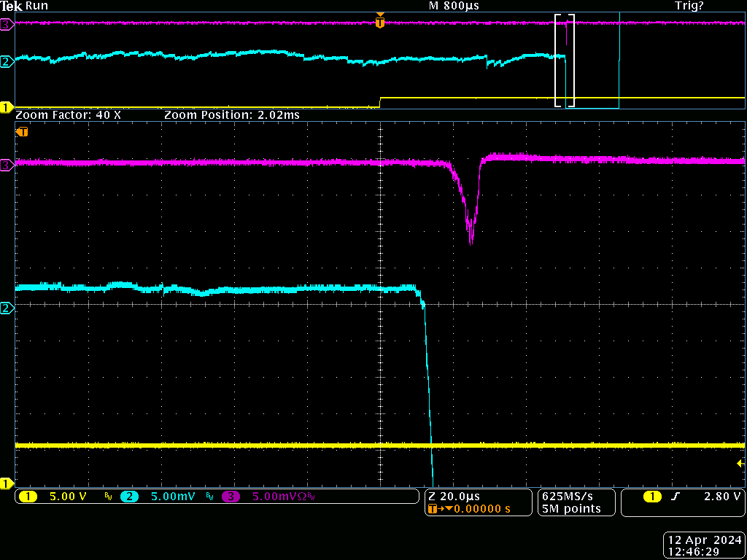
Task: Select channel 3 ground marker in zoomed view
Action: (x=7, y=166)
